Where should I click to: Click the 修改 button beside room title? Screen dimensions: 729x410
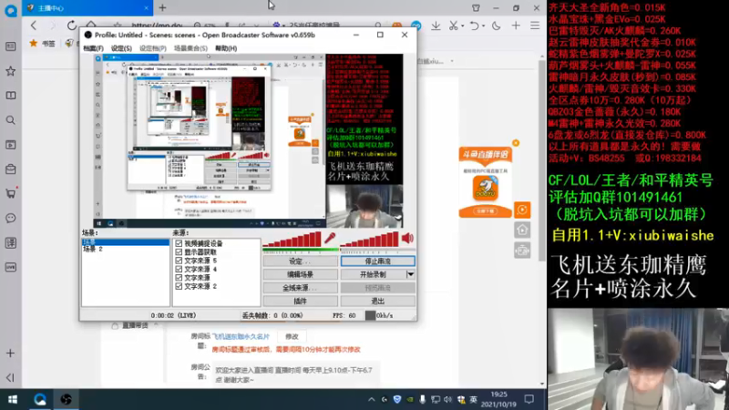click(292, 336)
